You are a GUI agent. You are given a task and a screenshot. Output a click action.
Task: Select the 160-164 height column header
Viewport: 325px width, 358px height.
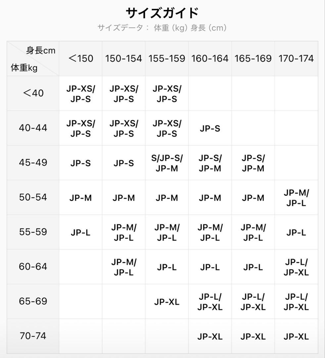(210, 58)
